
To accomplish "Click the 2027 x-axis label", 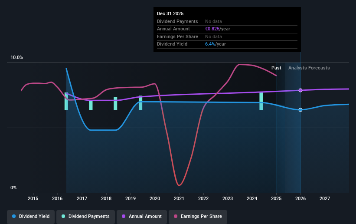I will pos(325,198).
